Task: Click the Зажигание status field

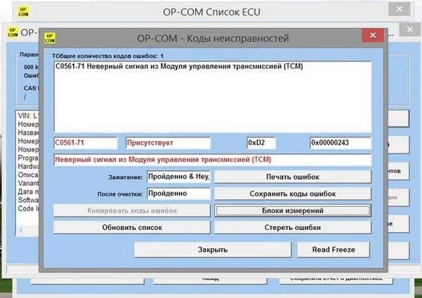Action: pyautogui.click(x=179, y=177)
